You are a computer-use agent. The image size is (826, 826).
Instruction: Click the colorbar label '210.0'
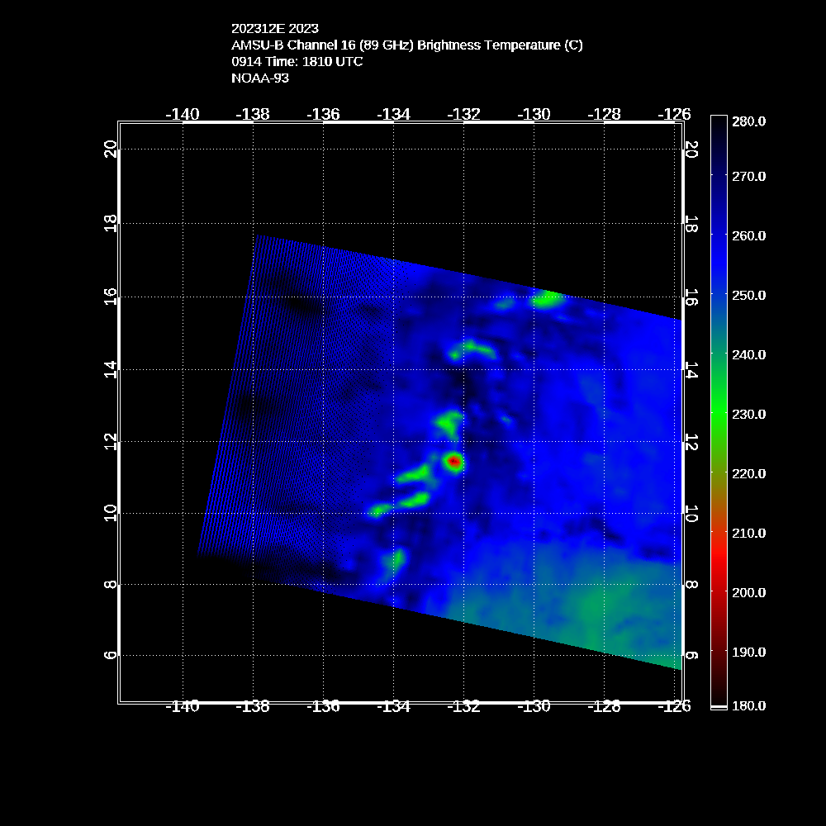click(x=748, y=533)
